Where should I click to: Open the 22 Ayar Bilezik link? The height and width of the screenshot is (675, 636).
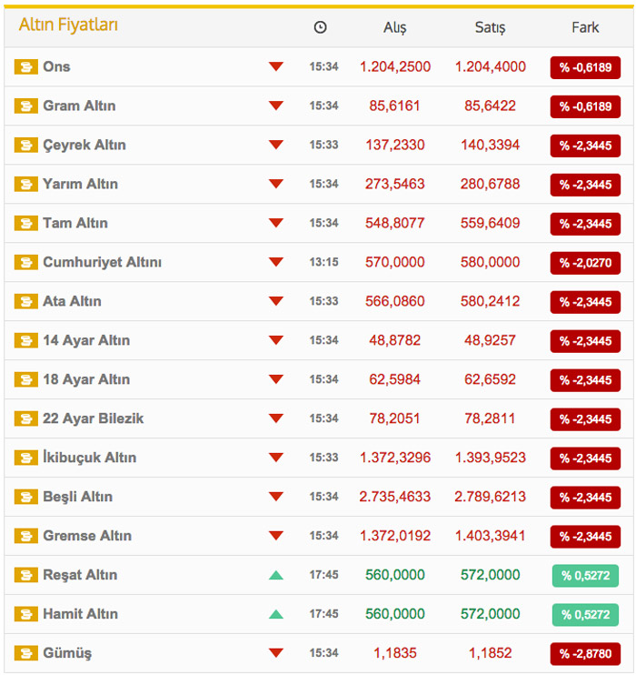click(93, 418)
